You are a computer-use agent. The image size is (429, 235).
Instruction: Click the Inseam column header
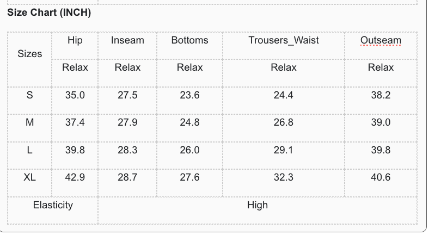[x=127, y=40]
